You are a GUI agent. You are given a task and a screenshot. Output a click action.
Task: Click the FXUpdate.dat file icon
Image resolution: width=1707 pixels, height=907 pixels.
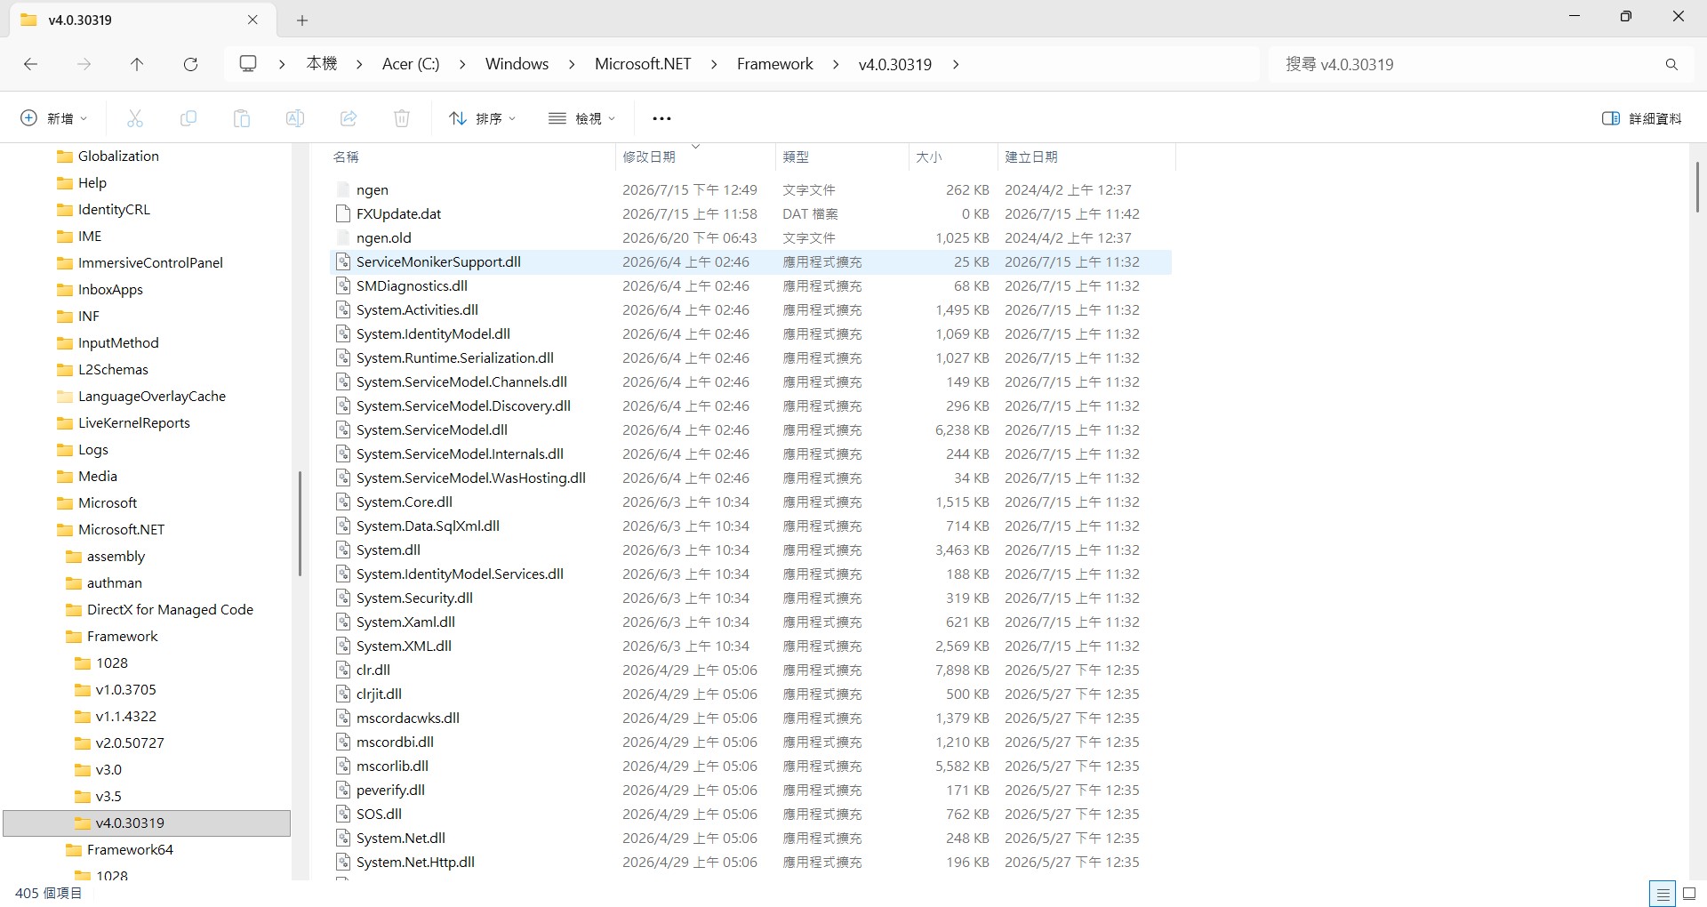(x=343, y=214)
